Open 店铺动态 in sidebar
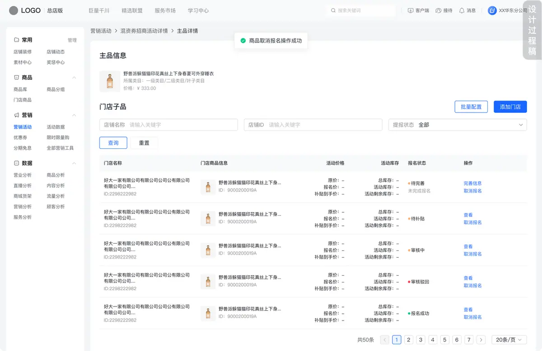542x351 pixels. [56, 52]
